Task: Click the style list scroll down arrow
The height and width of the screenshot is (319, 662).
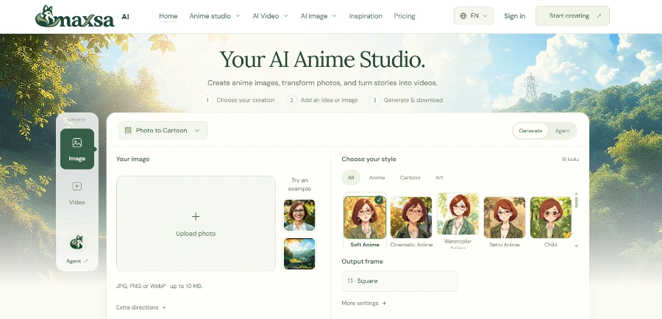Action: (x=576, y=246)
